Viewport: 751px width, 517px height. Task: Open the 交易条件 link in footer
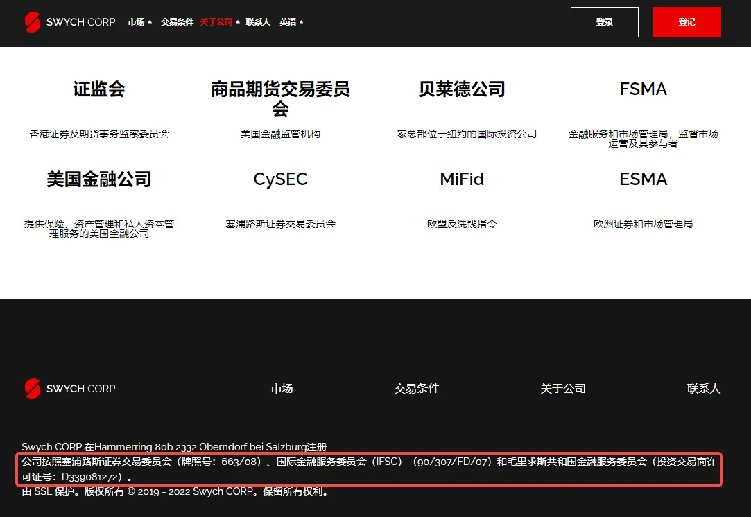click(x=417, y=388)
